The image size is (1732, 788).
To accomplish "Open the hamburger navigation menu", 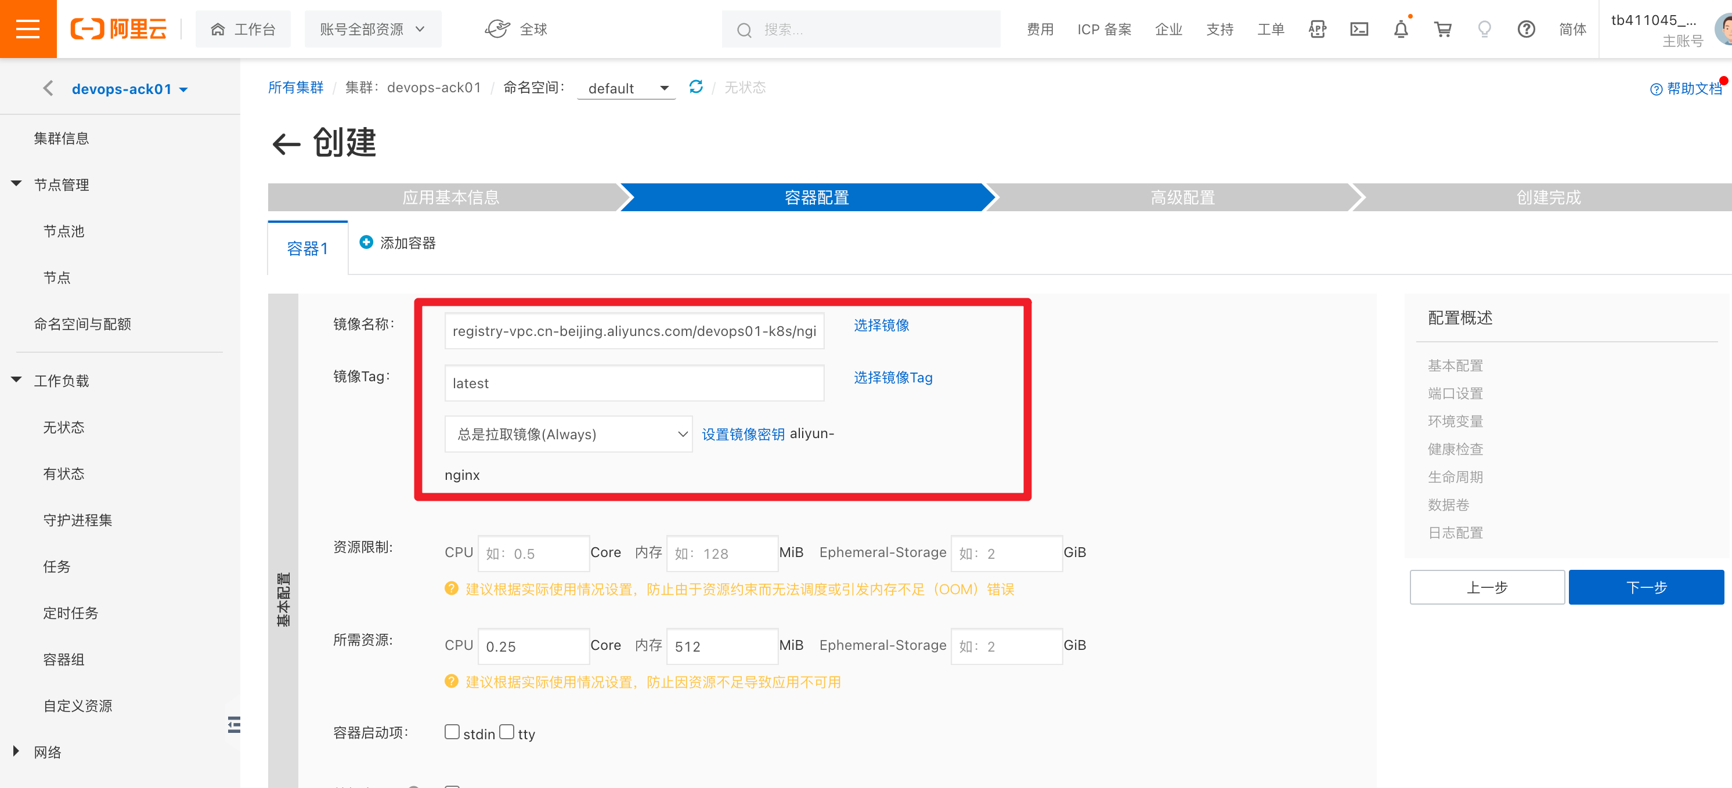I will point(27,29).
